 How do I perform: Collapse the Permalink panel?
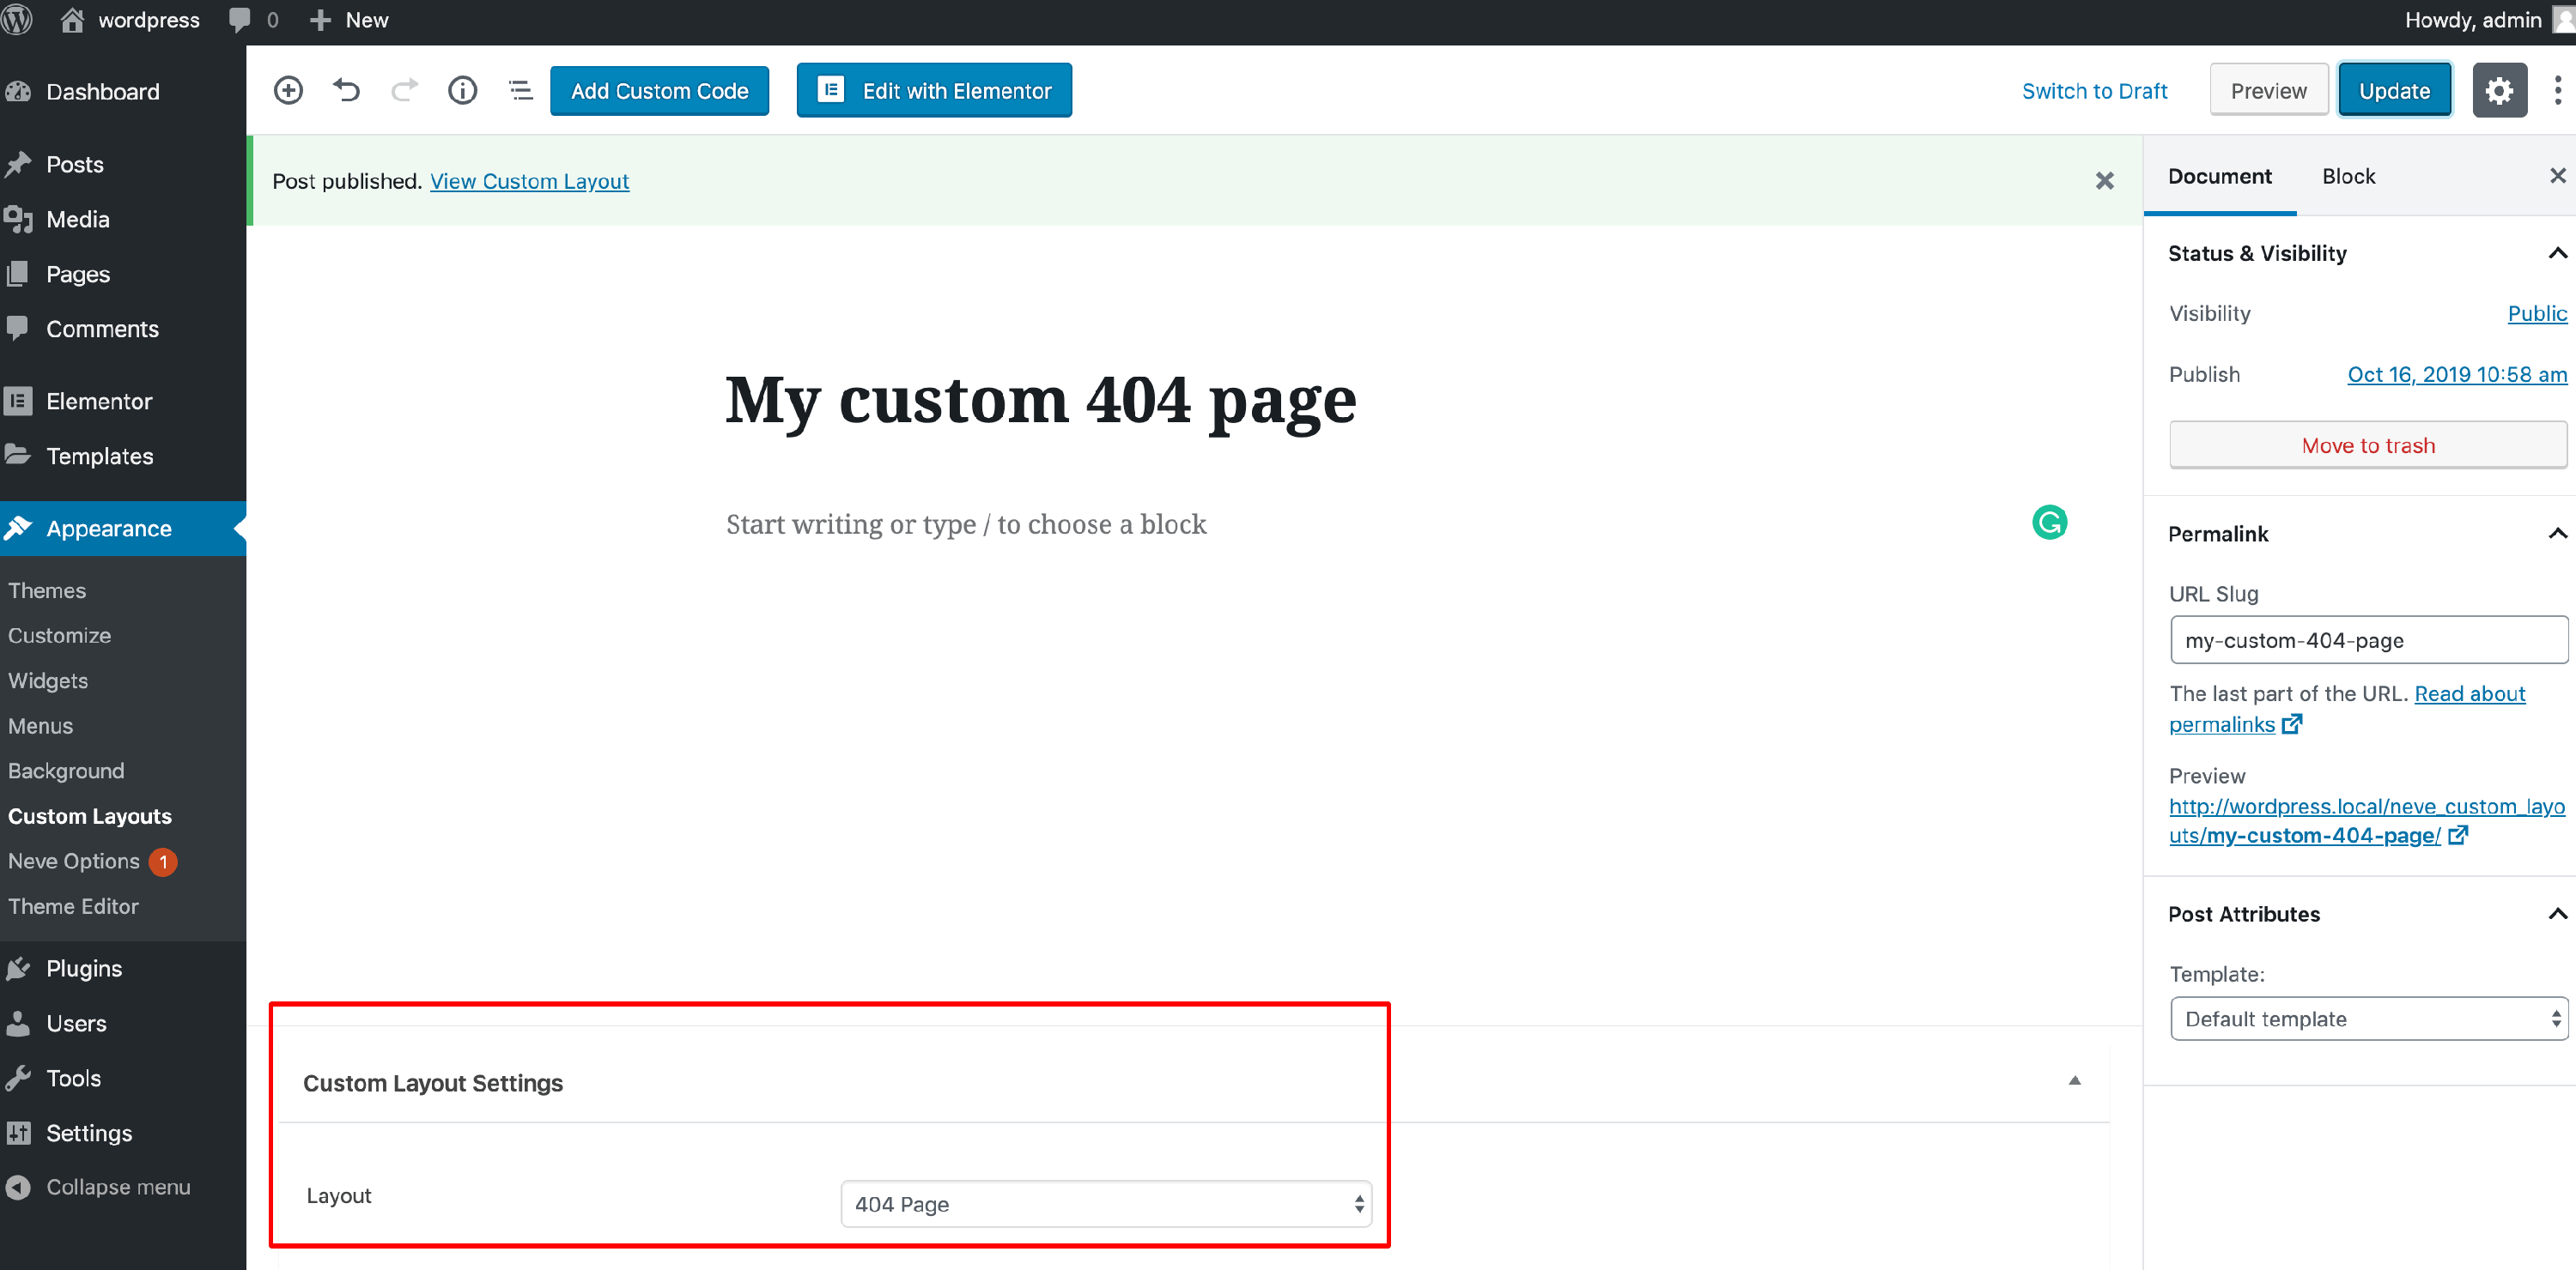tap(2556, 534)
